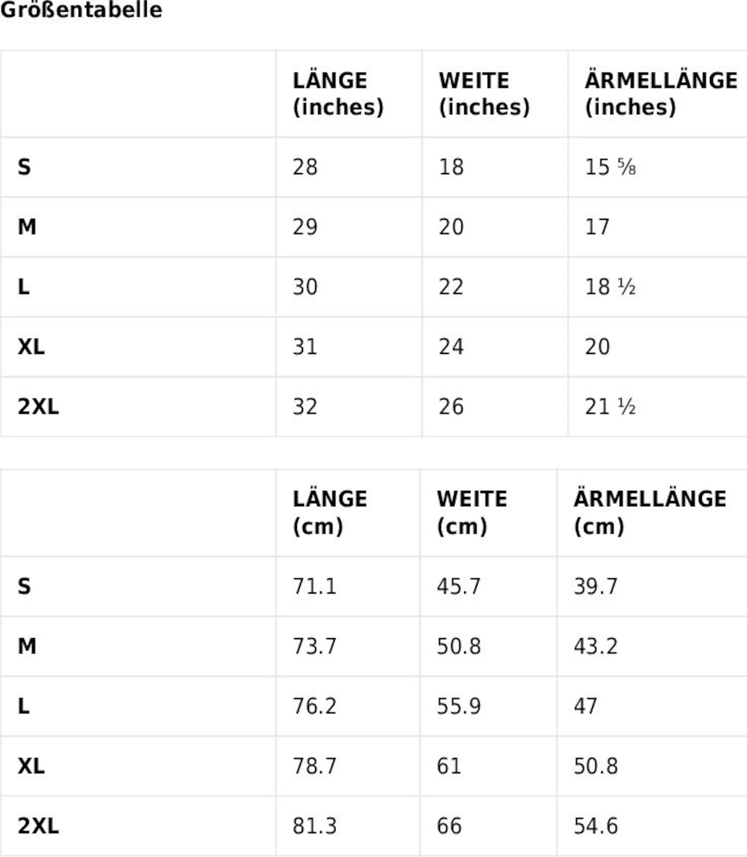This screenshot has width=747, height=857.
Task: Click sleeve length 54.6 for size 2XL
Action: pyautogui.click(x=596, y=826)
